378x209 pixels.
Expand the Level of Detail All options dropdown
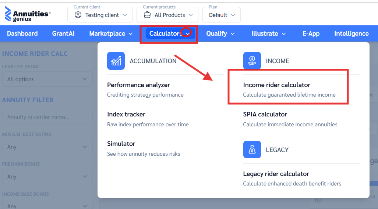[47, 79]
